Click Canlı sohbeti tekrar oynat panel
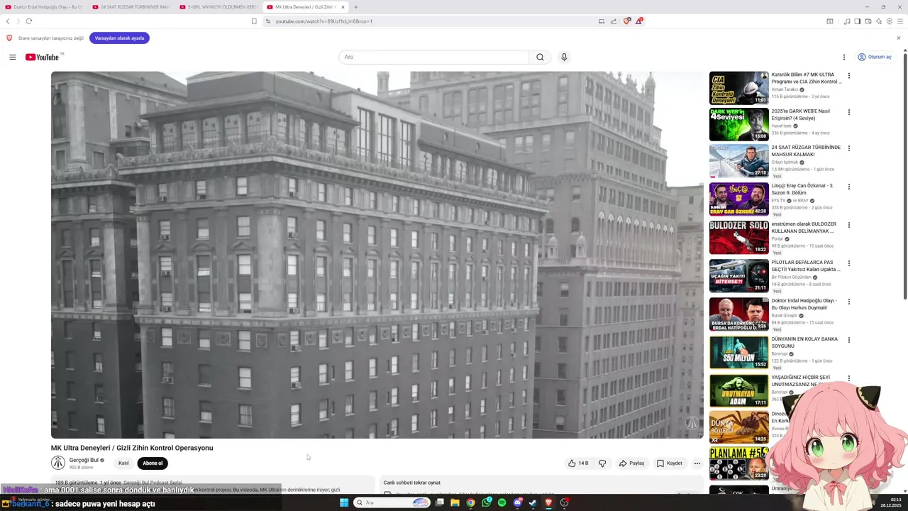The width and height of the screenshot is (908, 511). coord(543,483)
